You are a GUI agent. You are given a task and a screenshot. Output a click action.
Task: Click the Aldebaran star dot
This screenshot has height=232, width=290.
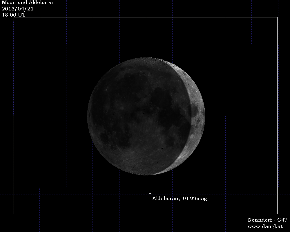[150, 193]
